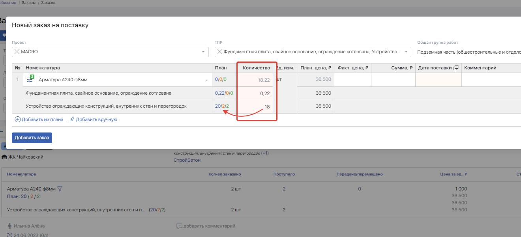This screenshot has width=521, height=237.
Task: Click the Общая группа работ field
Action: (469, 52)
